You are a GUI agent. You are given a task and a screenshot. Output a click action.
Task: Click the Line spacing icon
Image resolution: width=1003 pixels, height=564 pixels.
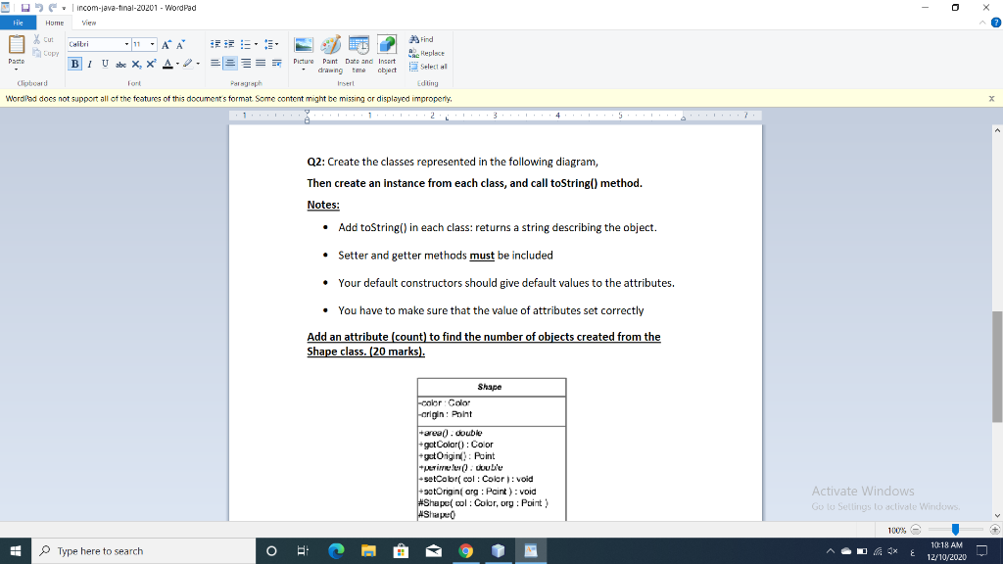tap(270, 44)
